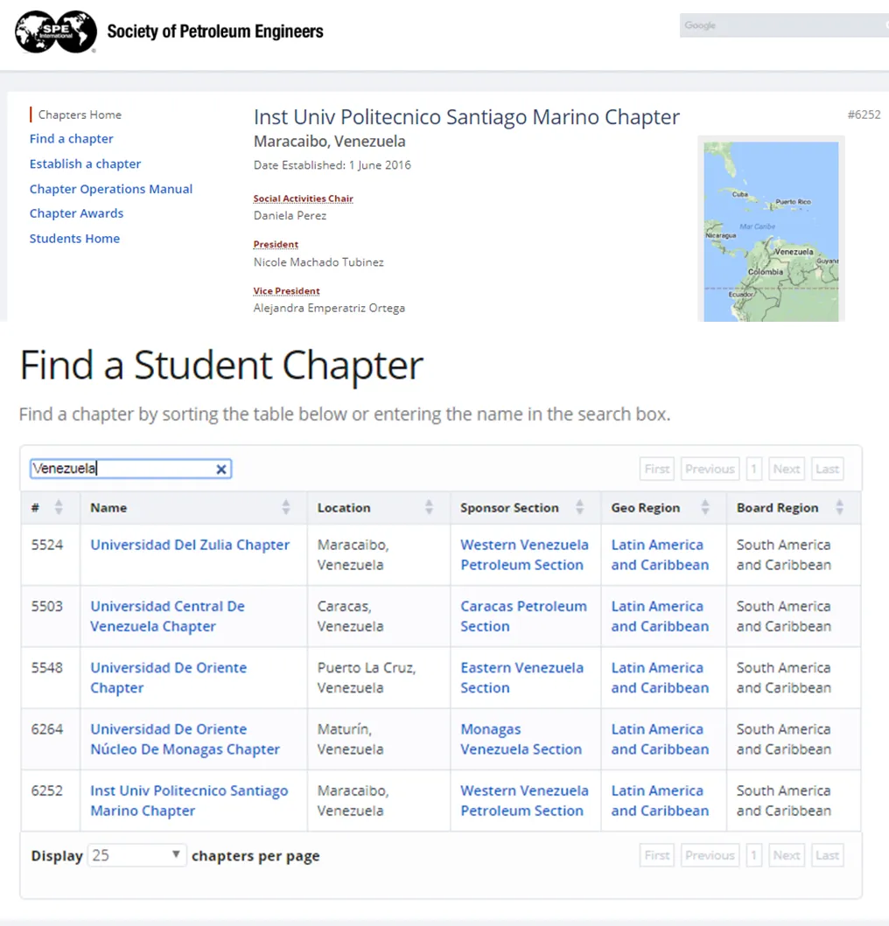Click the Google search field

coord(784,25)
